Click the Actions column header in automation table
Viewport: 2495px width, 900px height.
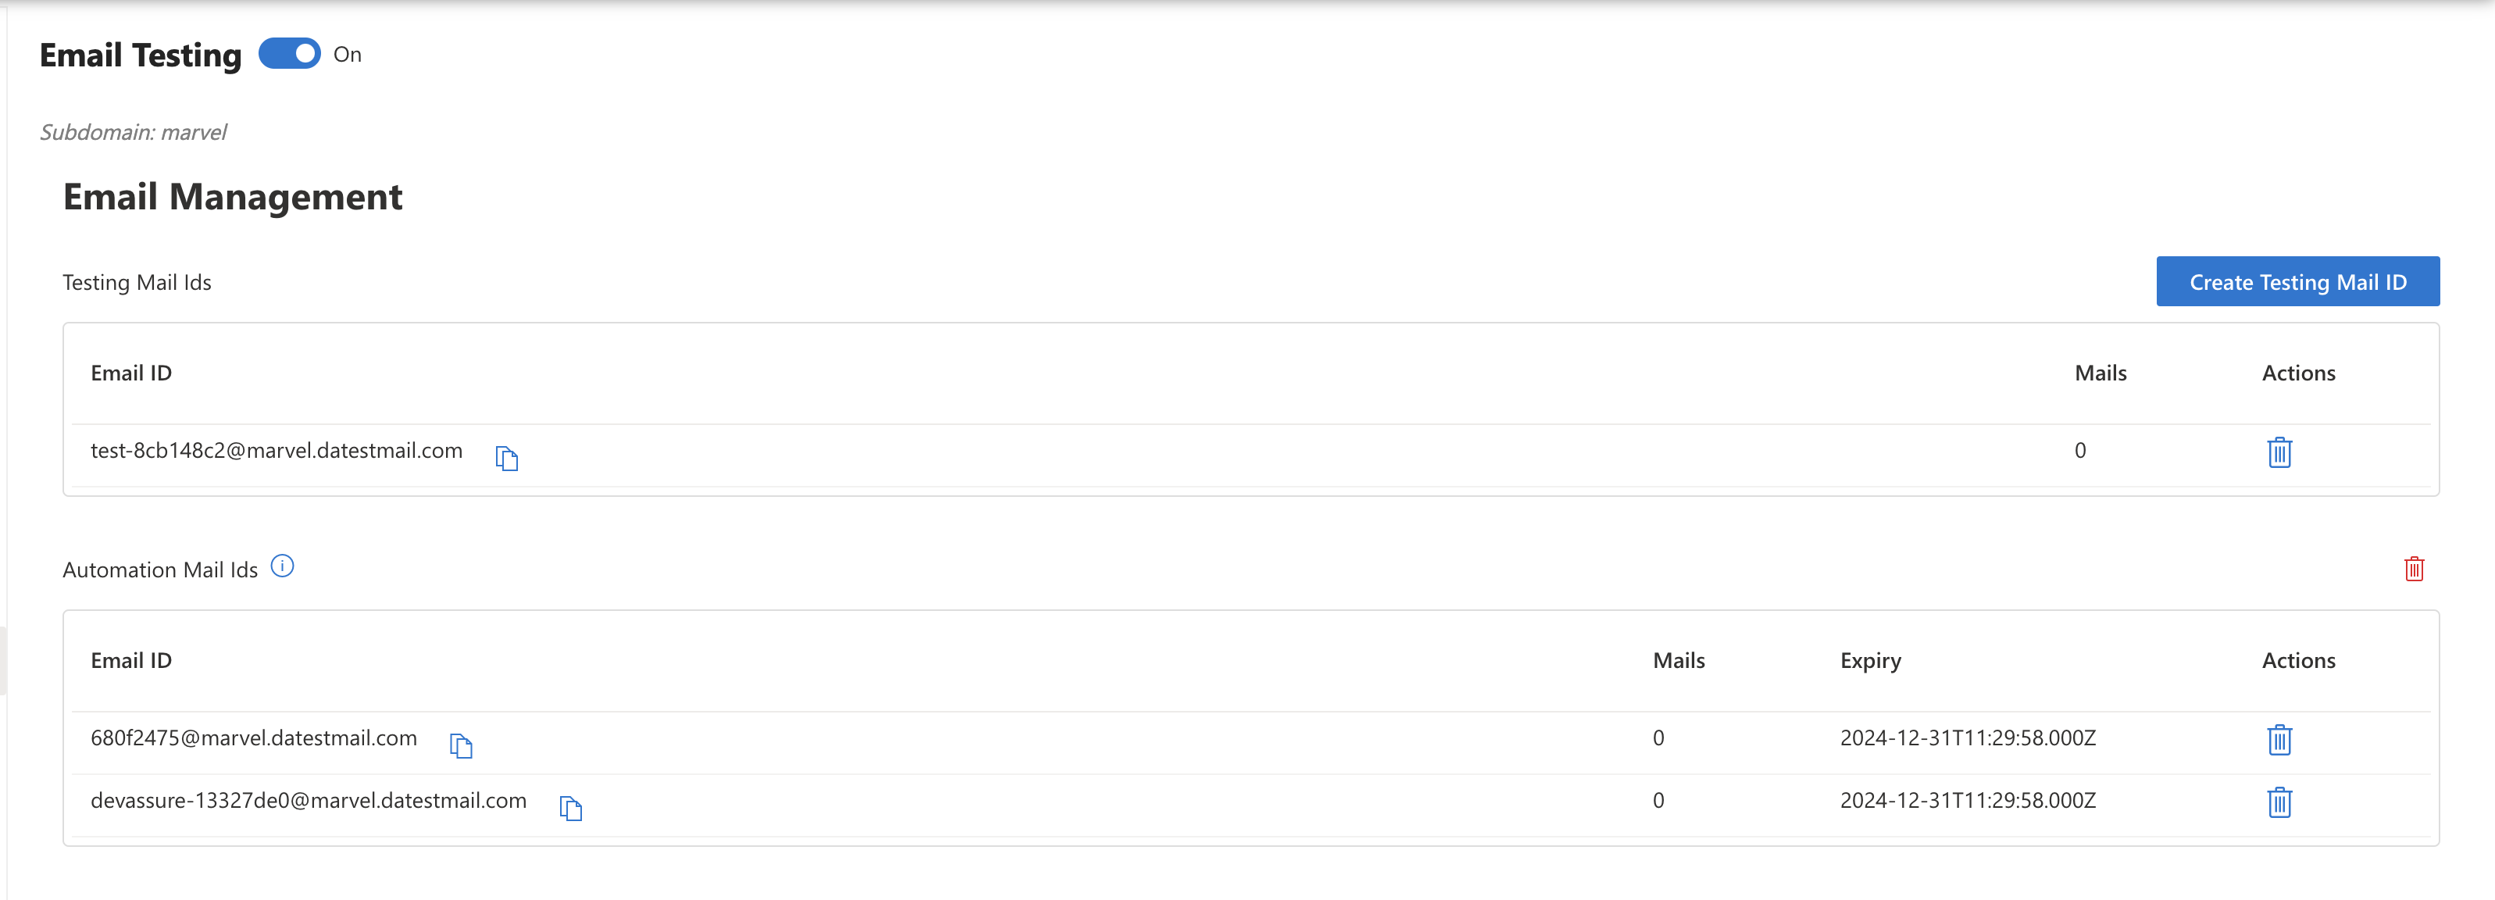2298,659
